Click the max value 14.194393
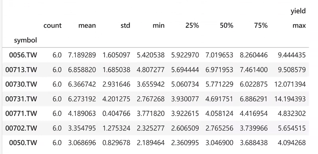318x154 pixels. 290,99
